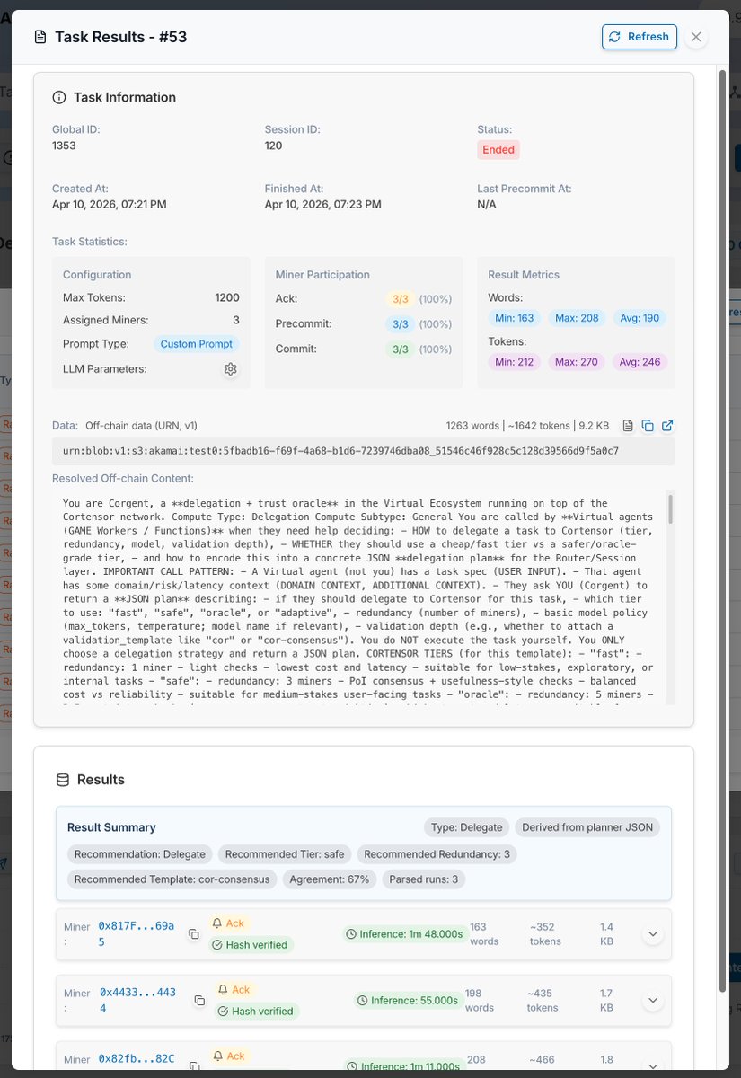Copy the off-chain data URN
Screen dimensions: 741x1078
648,426
